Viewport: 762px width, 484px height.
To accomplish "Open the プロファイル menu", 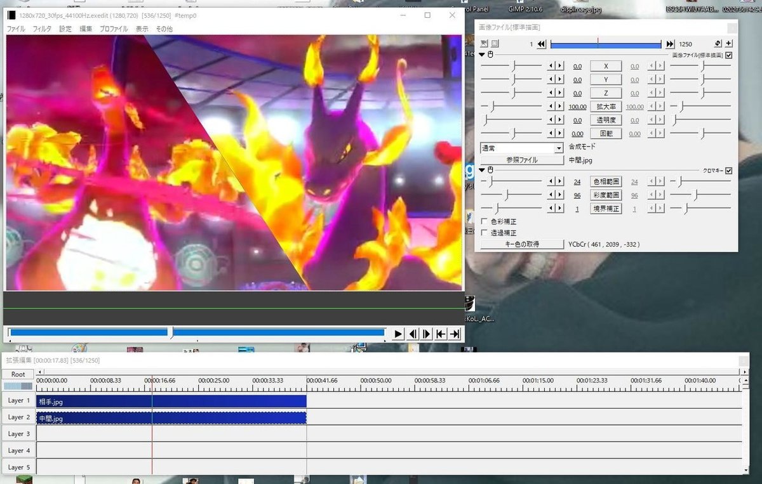I will tap(114, 29).
